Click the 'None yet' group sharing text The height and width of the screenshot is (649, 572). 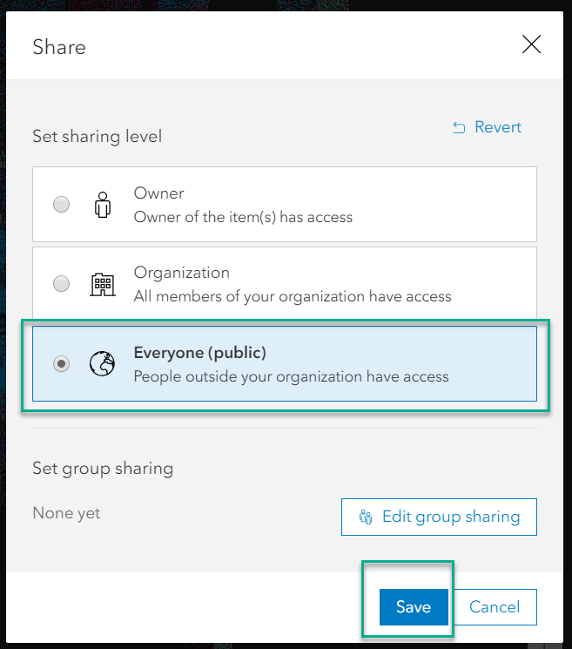(66, 513)
